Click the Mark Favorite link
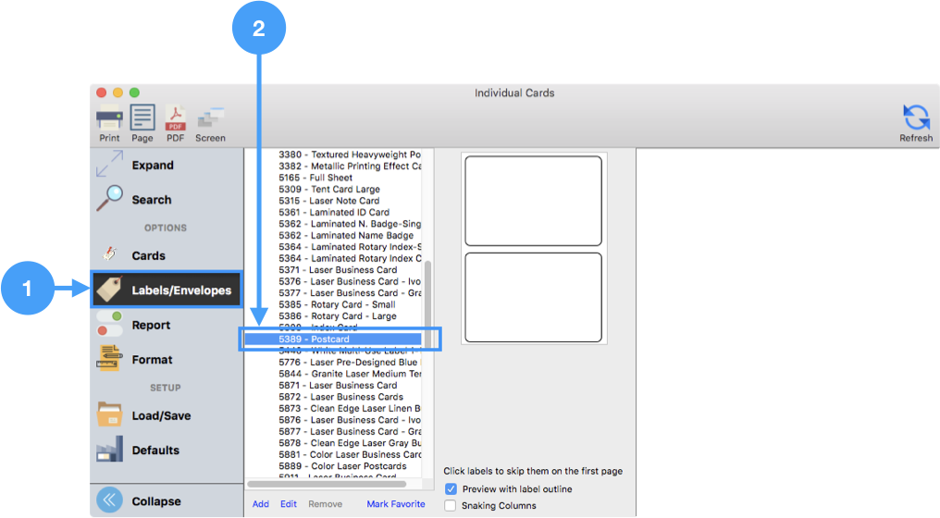Screen dimensions: 940x518 coord(396,504)
